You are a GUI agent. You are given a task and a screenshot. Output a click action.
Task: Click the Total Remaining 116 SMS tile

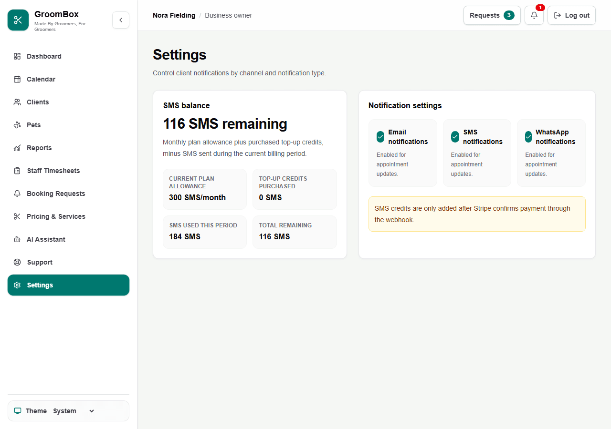pos(295,232)
